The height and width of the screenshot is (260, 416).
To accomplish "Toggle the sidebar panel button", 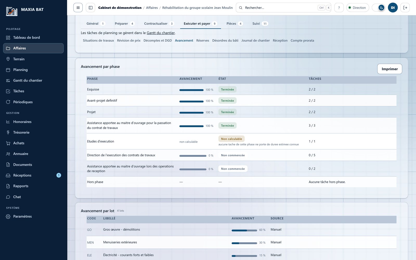I will point(90,8).
